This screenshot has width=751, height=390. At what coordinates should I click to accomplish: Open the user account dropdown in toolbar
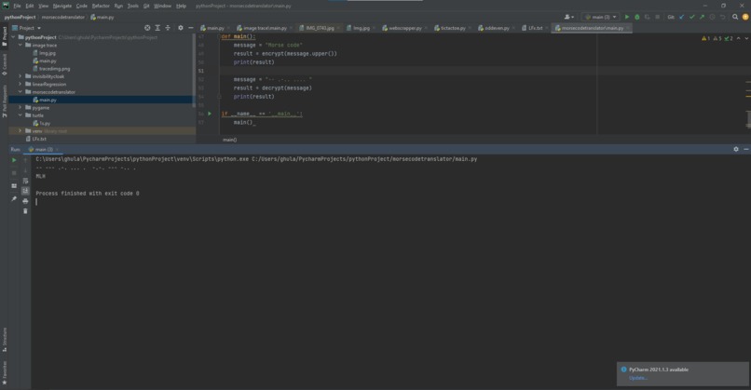point(569,17)
